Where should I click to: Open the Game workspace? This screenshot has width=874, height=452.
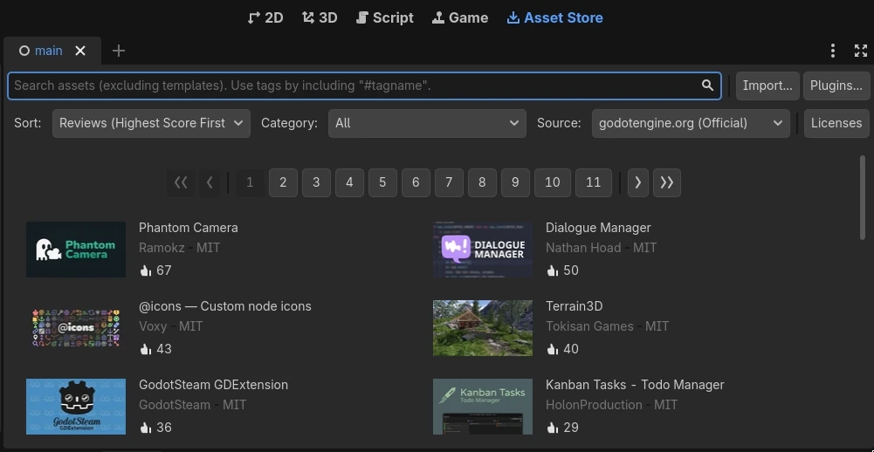point(460,17)
